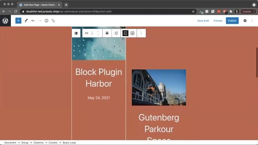Open the editor Options three-dot menu

pos(252,21)
